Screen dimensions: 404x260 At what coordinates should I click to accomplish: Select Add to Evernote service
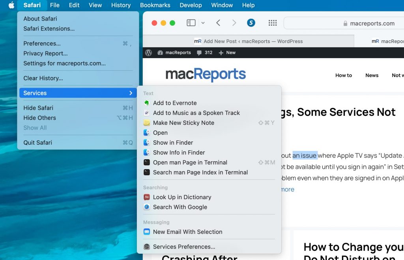click(x=209, y=103)
